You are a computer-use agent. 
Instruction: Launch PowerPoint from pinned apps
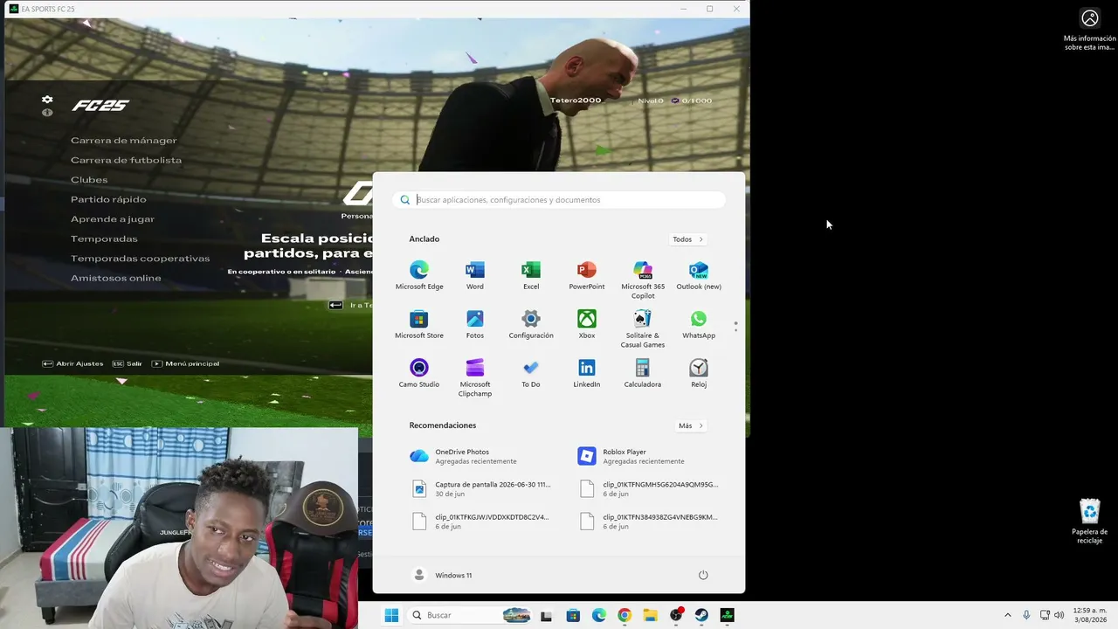tap(587, 276)
